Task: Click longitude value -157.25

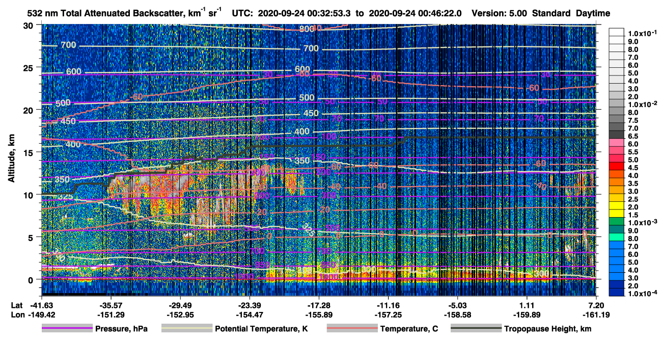Action: 388,315
